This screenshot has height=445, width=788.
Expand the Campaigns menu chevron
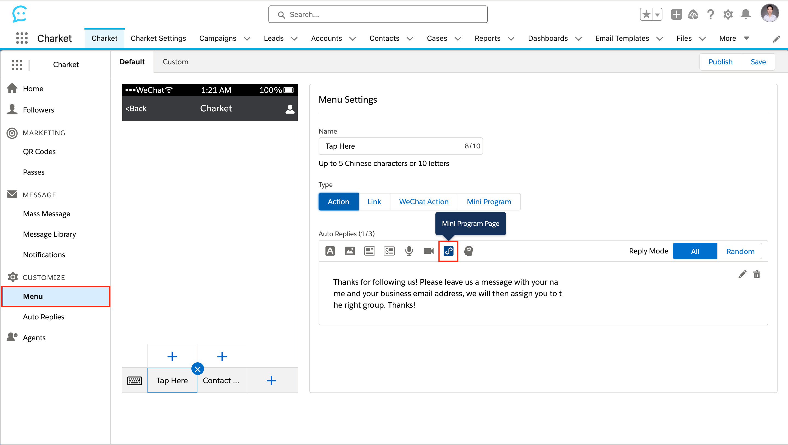[247, 39]
